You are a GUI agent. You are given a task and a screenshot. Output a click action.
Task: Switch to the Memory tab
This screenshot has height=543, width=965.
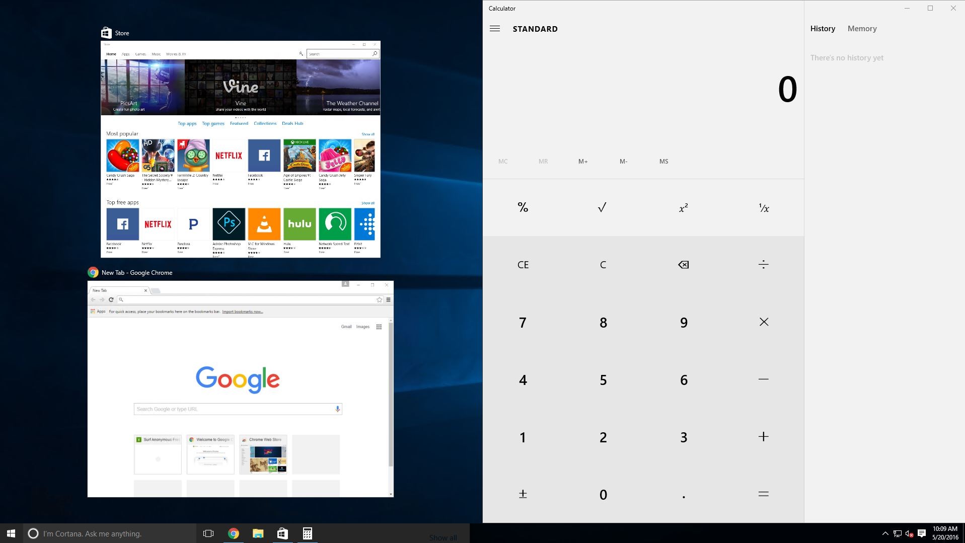click(862, 29)
